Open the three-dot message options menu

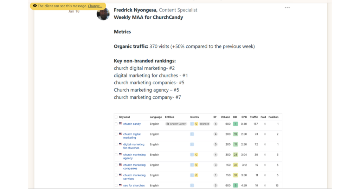[x=287, y=7]
